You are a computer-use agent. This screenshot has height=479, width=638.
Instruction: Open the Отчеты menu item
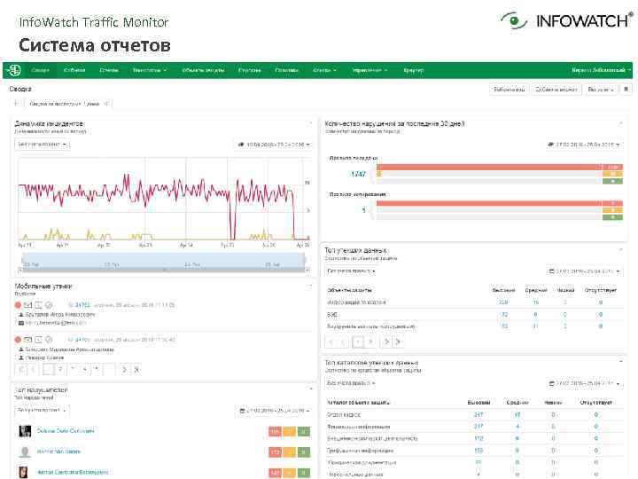(x=109, y=70)
